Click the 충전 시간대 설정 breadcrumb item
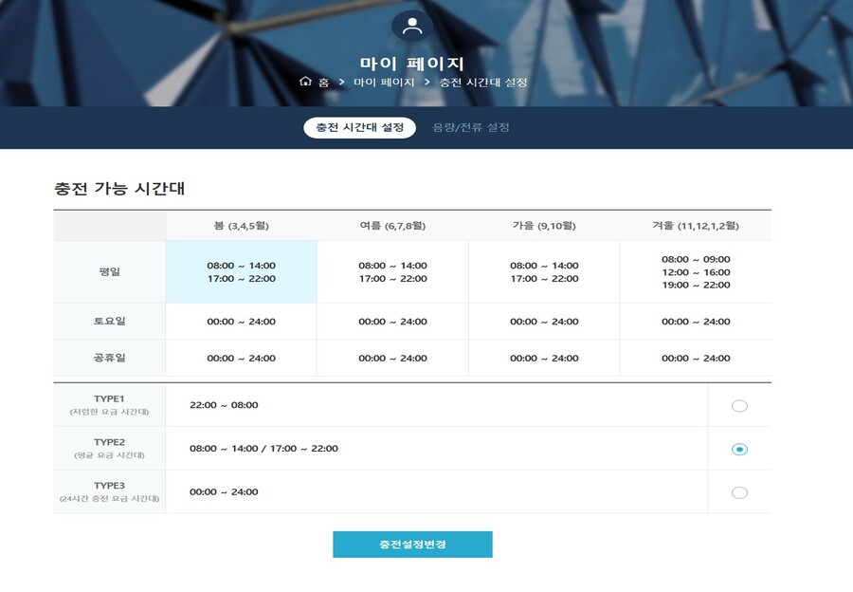The height and width of the screenshot is (592, 853). (483, 83)
